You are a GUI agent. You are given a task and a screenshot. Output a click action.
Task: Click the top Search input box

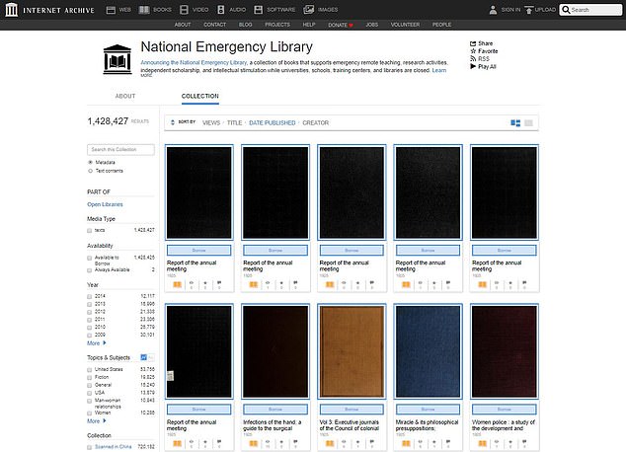tap(590, 10)
